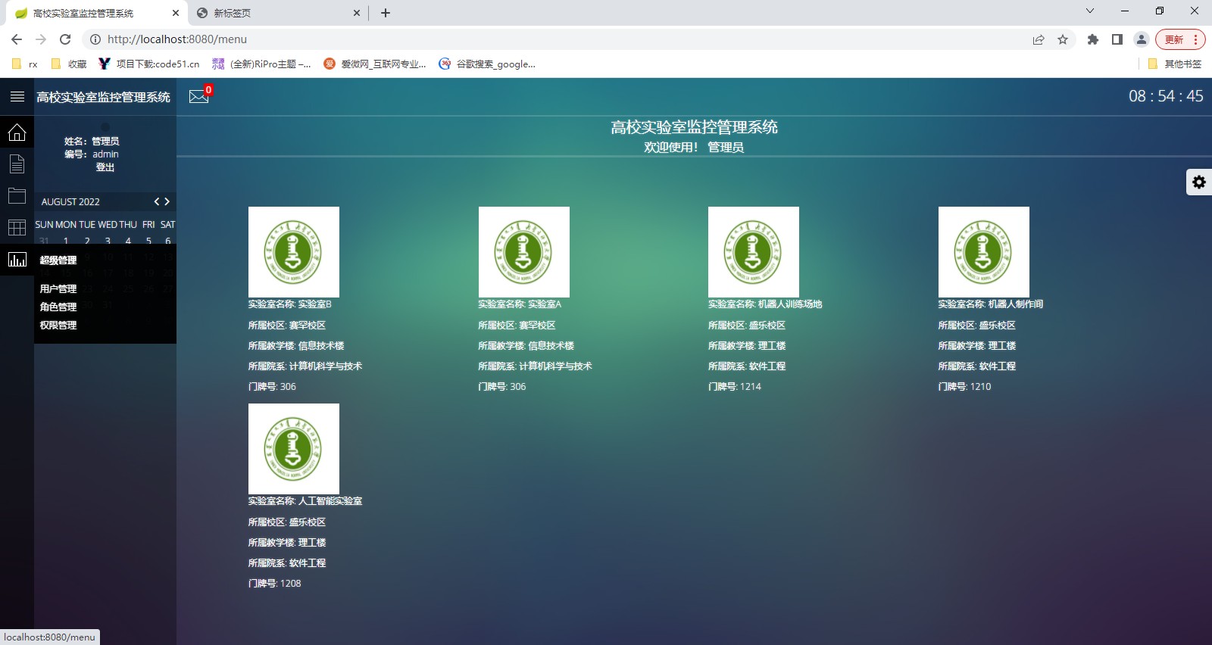Viewport: 1212px width, 645px height.
Task: Open tab search dropdown arrow
Action: click(x=1090, y=11)
